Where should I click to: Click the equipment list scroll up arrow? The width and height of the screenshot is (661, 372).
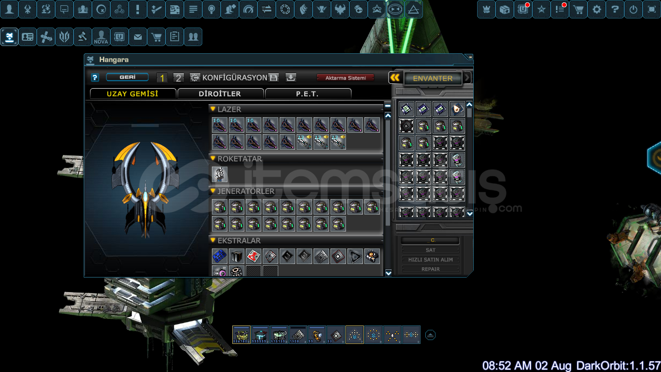pos(388,116)
